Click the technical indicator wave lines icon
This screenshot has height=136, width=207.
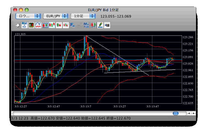(38, 25)
